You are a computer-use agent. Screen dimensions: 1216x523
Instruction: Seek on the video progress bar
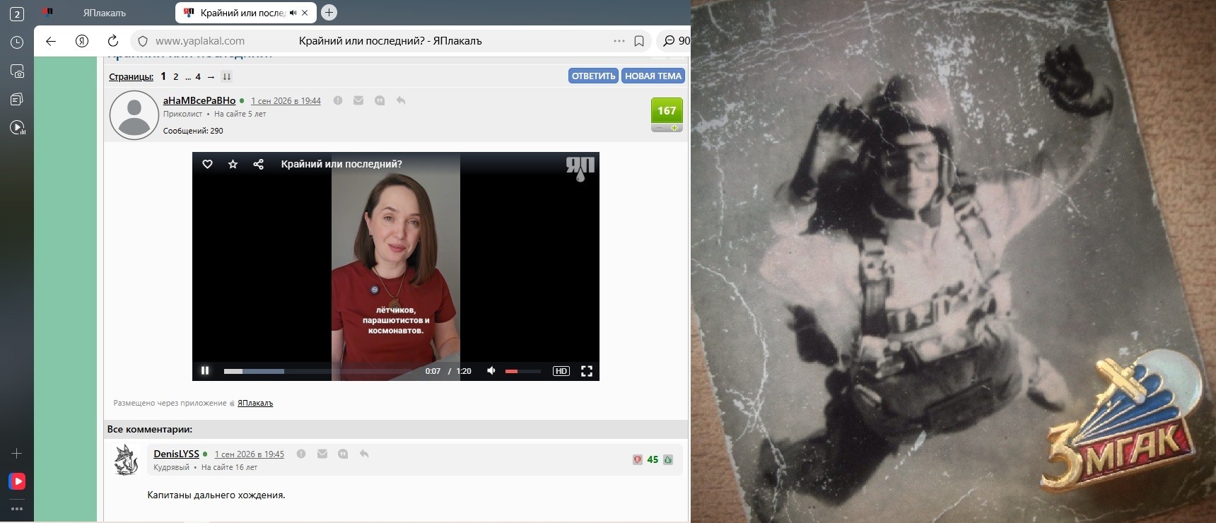322,371
